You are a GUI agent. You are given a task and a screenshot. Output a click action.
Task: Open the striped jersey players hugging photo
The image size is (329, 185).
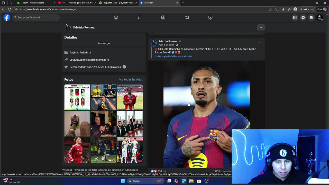pos(130,150)
